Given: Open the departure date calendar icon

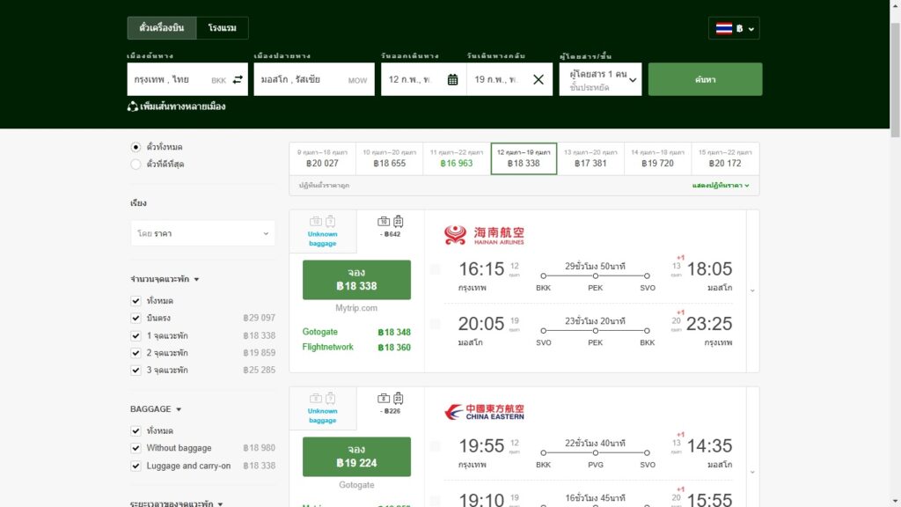Looking at the screenshot, I should tap(452, 80).
